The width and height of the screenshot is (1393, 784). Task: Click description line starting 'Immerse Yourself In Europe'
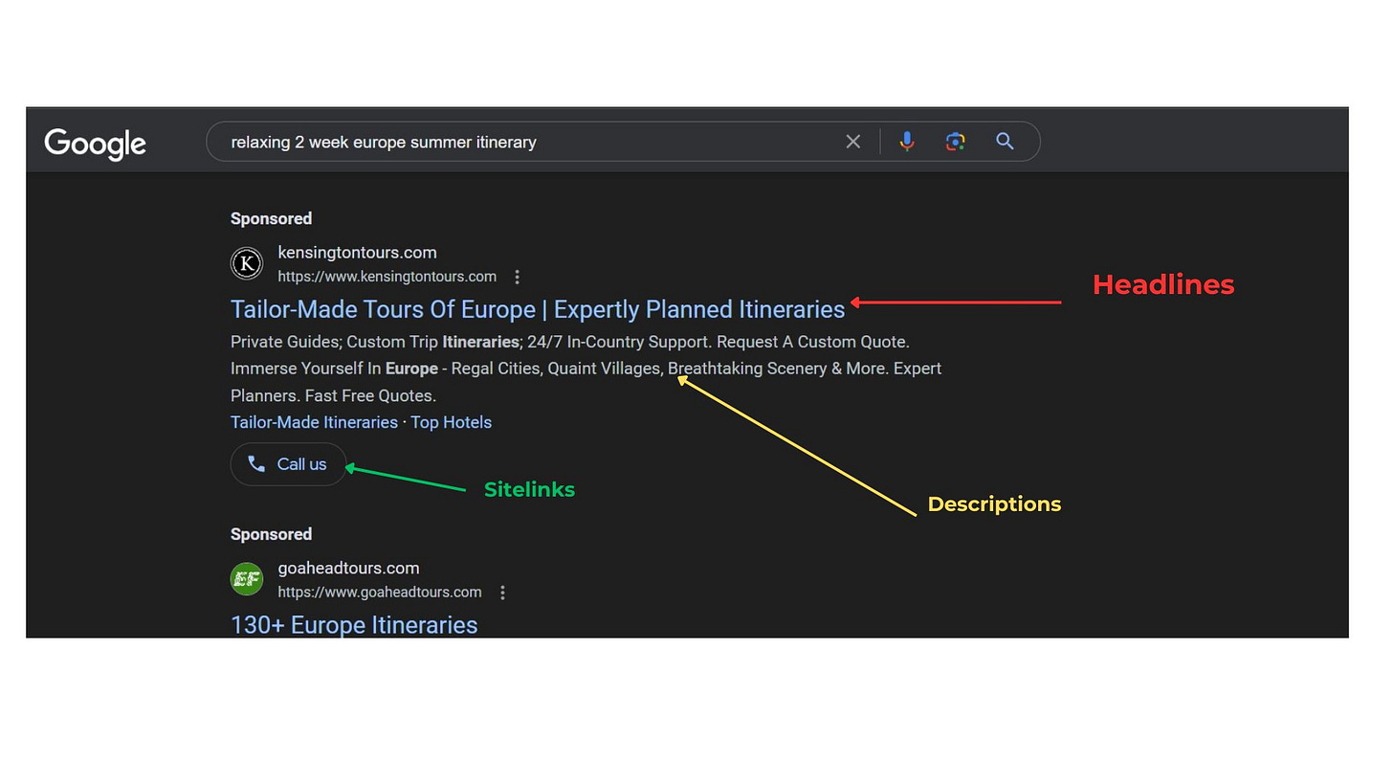[586, 369]
